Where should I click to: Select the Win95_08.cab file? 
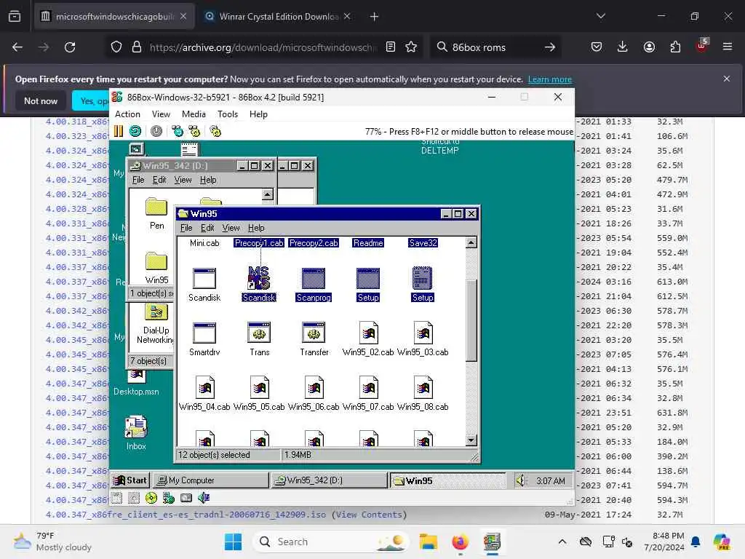(423, 394)
